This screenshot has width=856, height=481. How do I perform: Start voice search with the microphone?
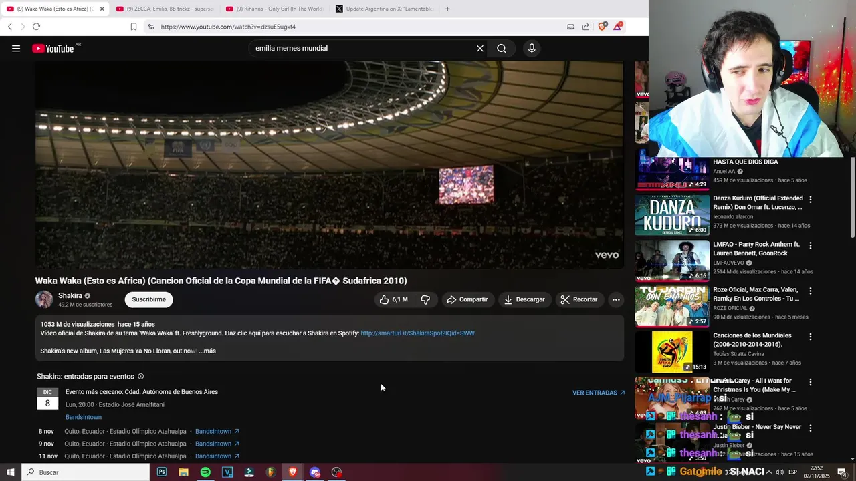(532, 48)
